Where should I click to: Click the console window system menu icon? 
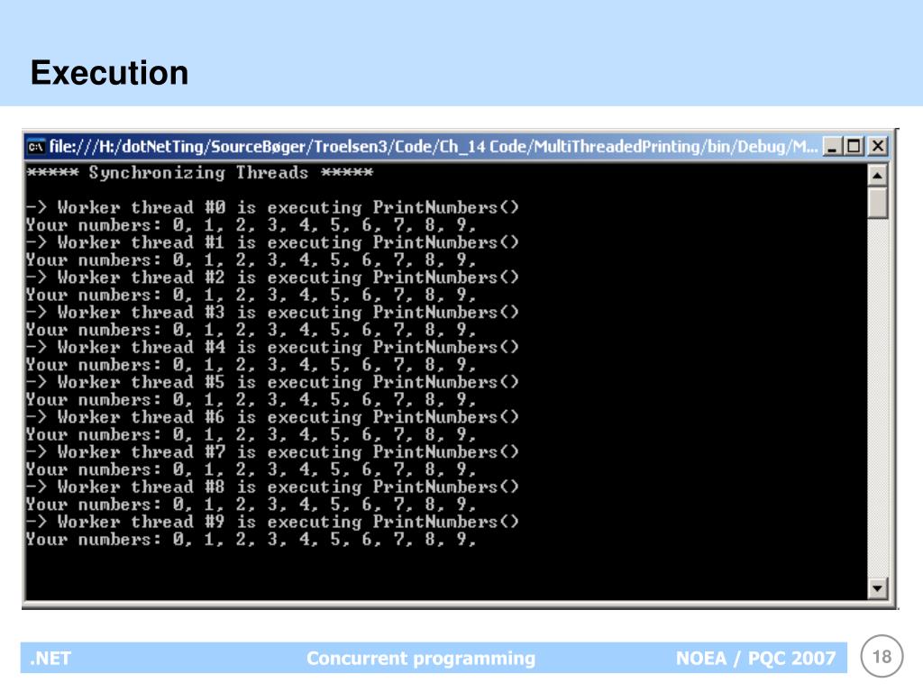pyautogui.click(x=36, y=147)
